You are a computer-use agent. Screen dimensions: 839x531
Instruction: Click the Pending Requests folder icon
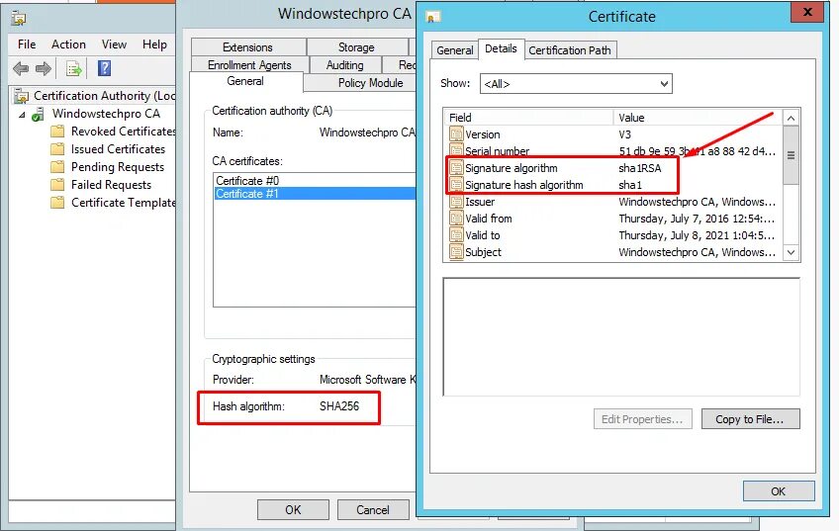57,167
